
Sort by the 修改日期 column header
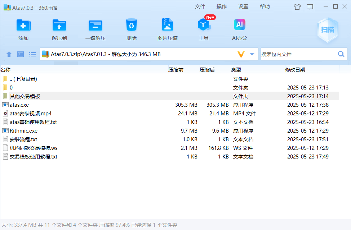tap(295, 70)
